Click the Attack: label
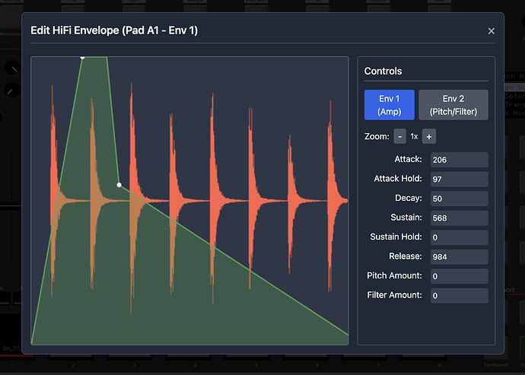Screen dimensions: 525x375 click(x=408, y=159)
